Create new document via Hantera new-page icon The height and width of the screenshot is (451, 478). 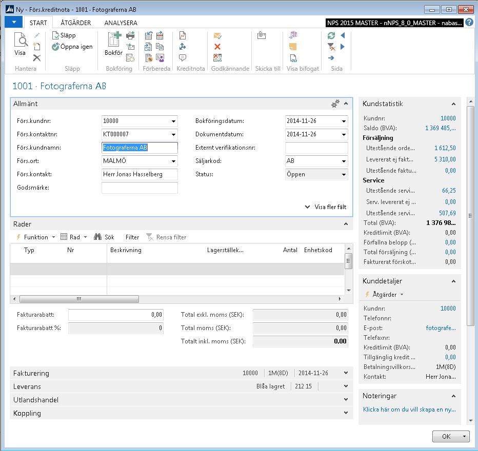[37, 47]
